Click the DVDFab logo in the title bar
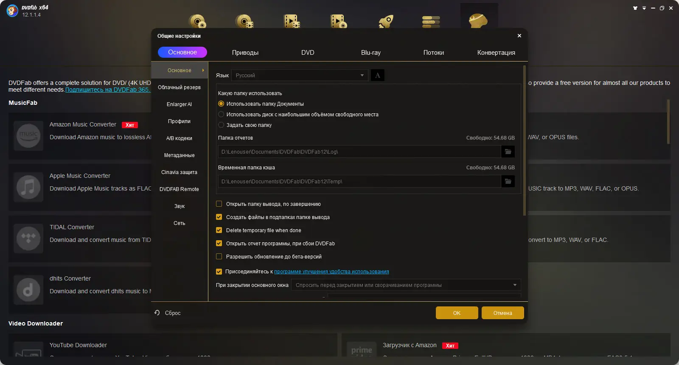The width and height of the screenshot is (679, 365). (x=12, y=11)
